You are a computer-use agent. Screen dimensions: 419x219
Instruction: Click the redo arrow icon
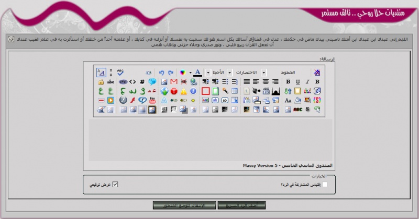171,72
